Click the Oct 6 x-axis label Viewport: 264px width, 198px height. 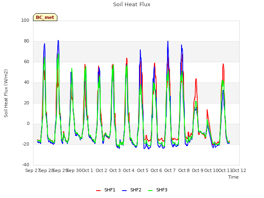(156, 170)
